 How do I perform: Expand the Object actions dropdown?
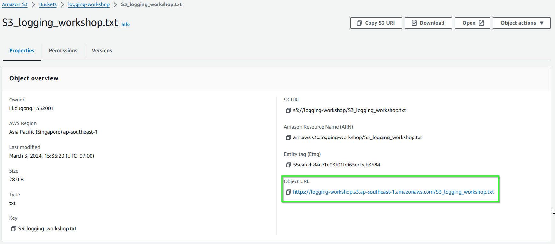point(522,23)
